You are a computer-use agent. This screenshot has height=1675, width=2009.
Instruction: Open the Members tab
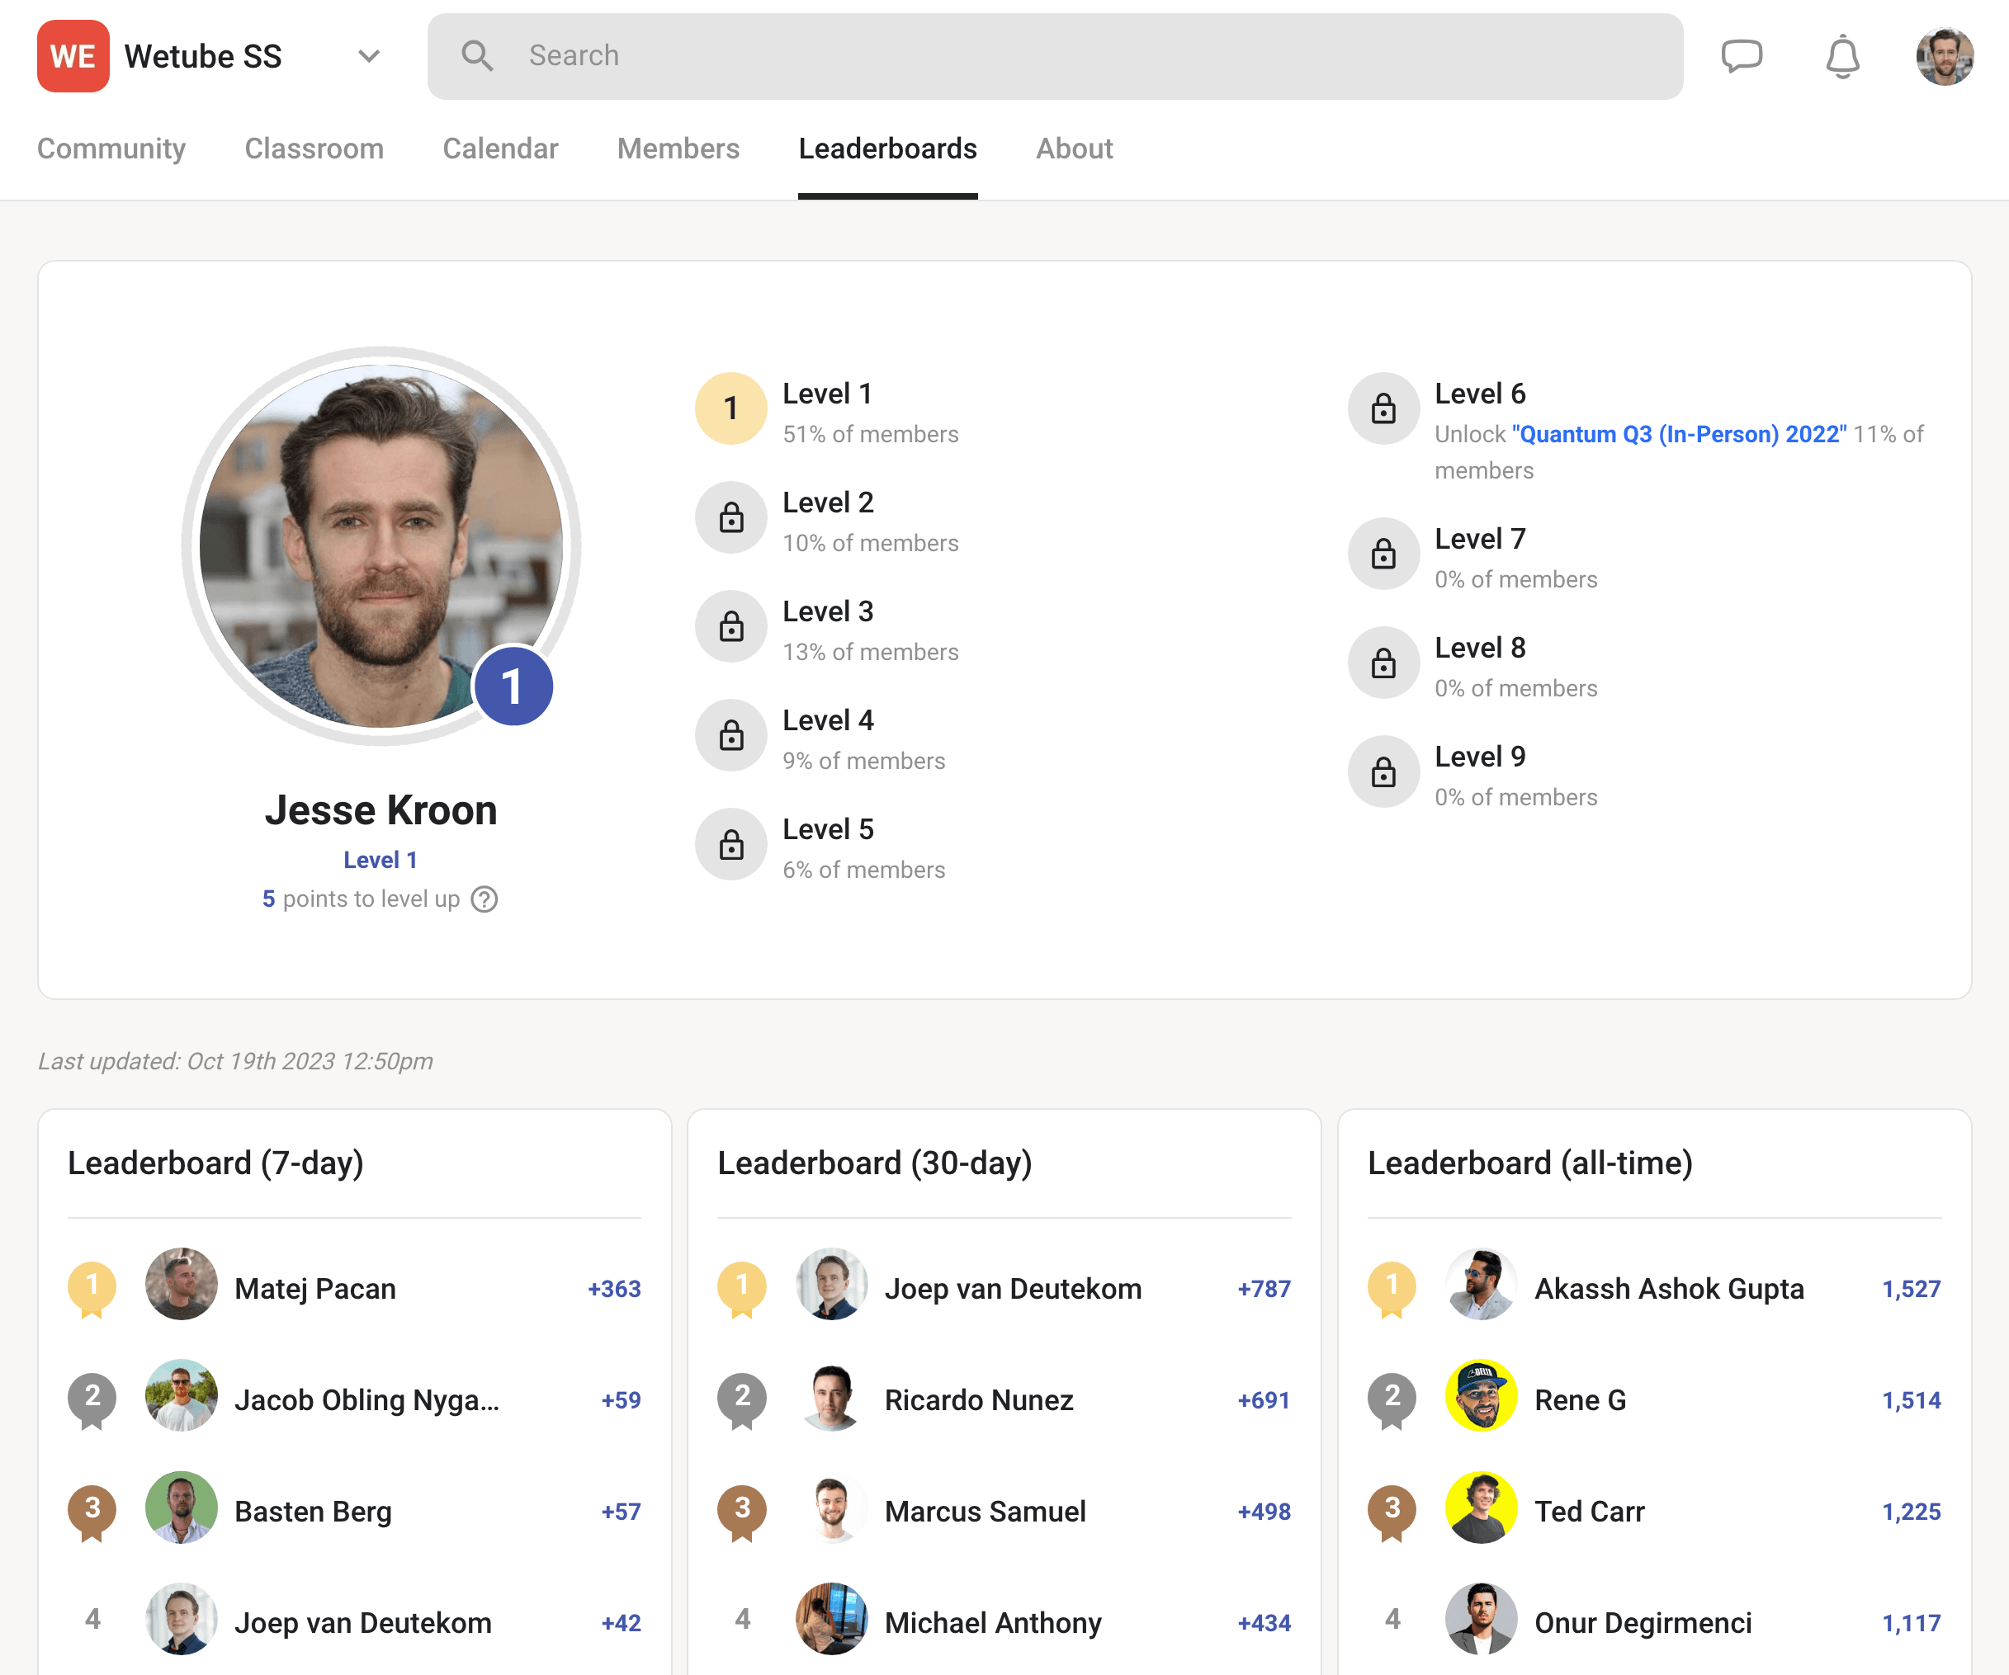678,149
